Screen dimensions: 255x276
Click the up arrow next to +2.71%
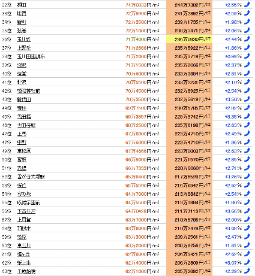pos(247,168)
